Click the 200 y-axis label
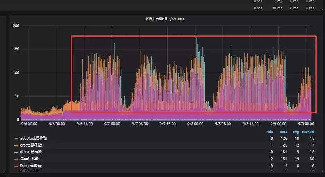Image resolution: width=325 pixels, height=177 pixels. pos(16,26)
